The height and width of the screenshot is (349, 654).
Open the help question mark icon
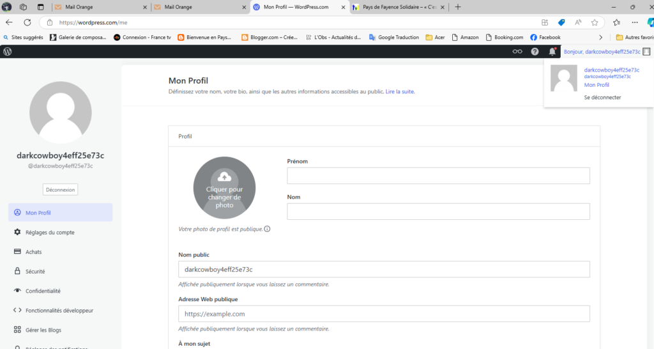coord(535,52)
